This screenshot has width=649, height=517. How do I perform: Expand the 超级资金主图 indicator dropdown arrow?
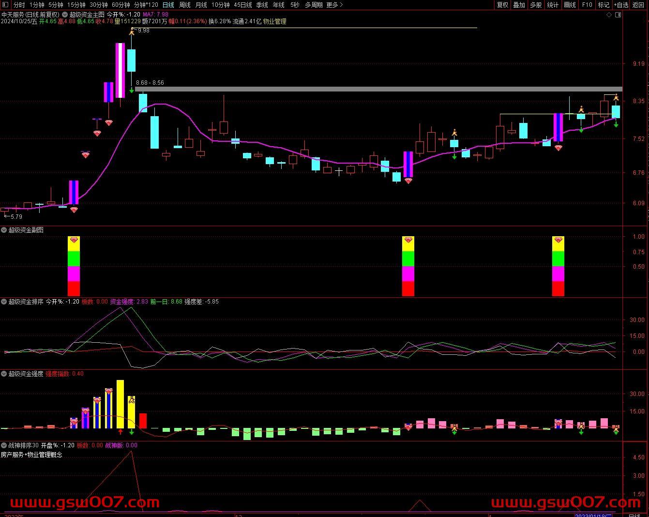65,15
